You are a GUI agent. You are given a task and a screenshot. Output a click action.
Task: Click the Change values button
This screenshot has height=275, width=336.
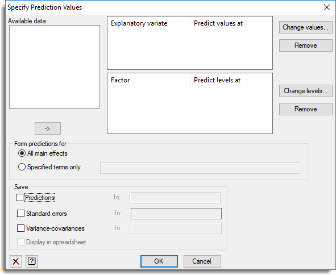(x=305, y=27)
